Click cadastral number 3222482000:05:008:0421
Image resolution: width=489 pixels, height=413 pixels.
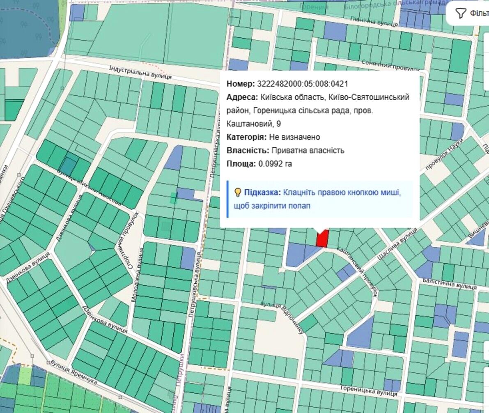coord(302,84)
